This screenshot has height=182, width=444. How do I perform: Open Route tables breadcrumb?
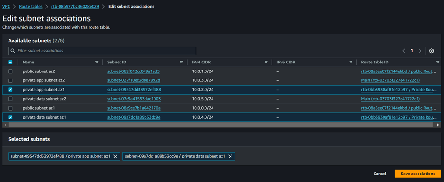[31, 6]
